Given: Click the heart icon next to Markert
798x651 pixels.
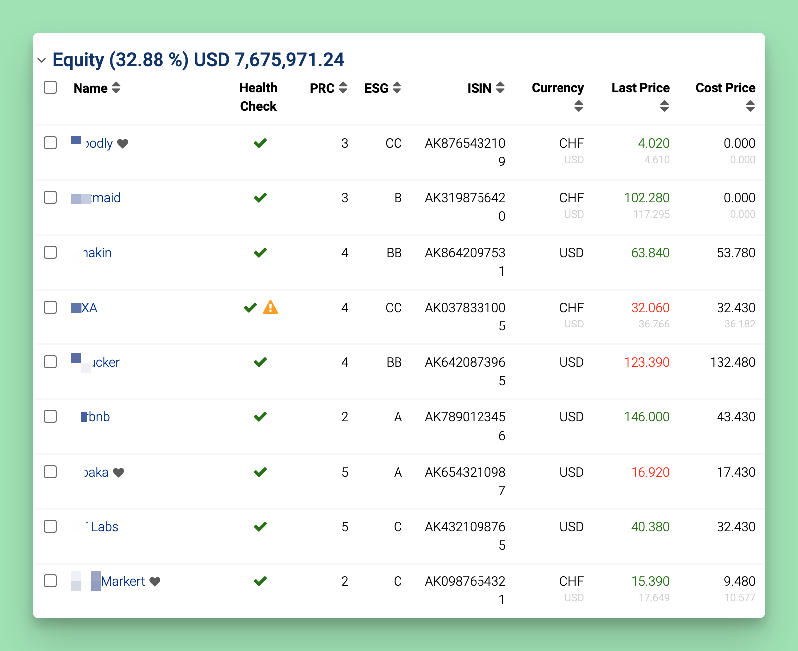Looking at the screenshot, I should 155,582.
